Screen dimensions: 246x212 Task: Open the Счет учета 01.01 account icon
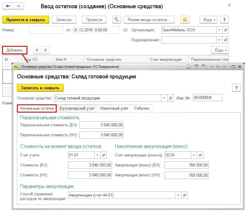pos(104,155)
